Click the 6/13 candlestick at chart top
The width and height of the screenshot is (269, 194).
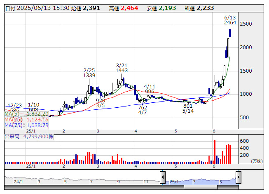(230, 33)
